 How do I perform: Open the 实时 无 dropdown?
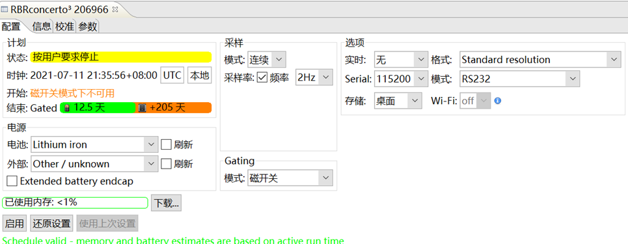[401, 60]
